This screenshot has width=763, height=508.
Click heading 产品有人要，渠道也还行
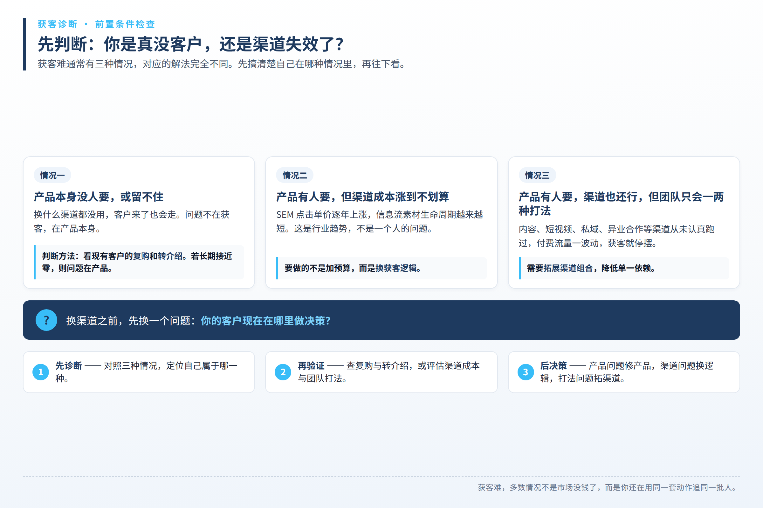(621, 204)
